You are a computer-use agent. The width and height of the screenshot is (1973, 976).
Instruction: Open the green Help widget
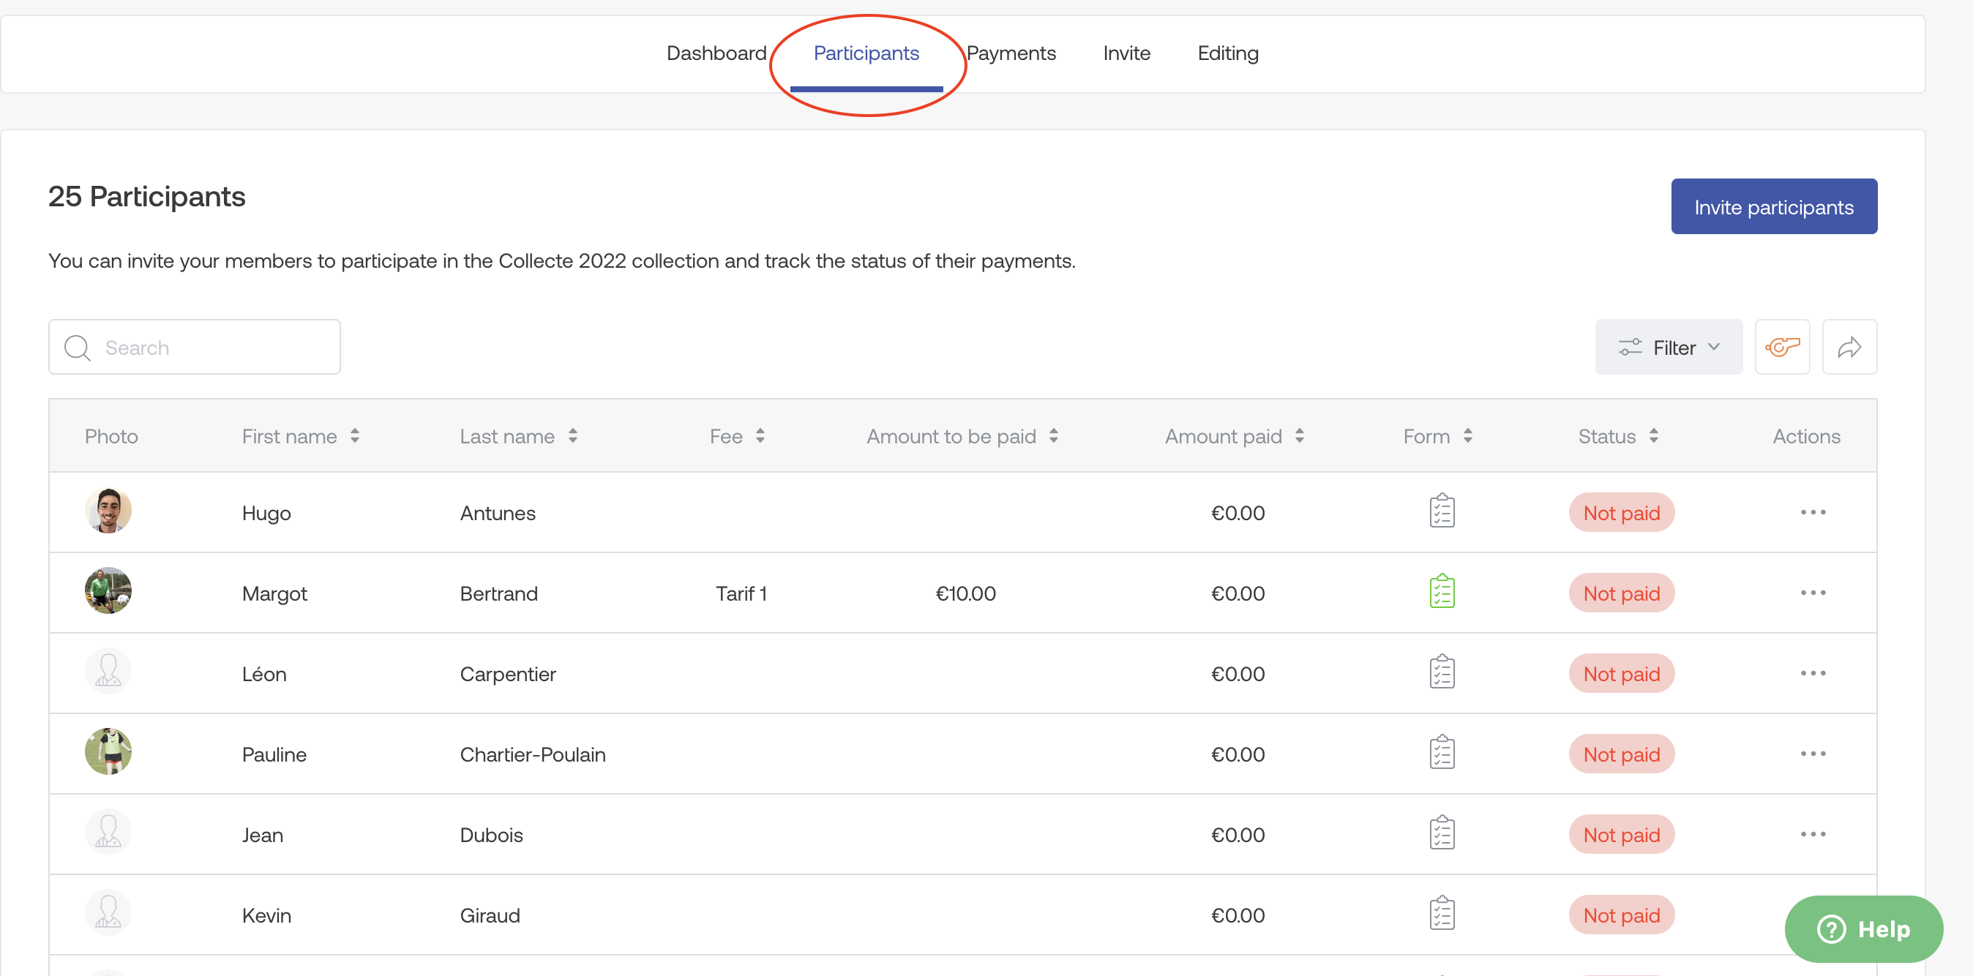[1862, 928]
